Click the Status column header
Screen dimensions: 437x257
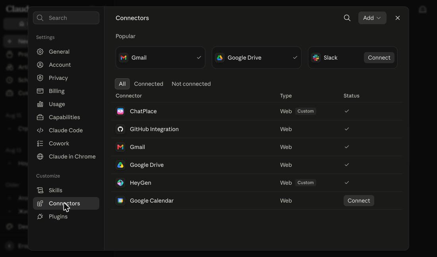pos(352,96)
